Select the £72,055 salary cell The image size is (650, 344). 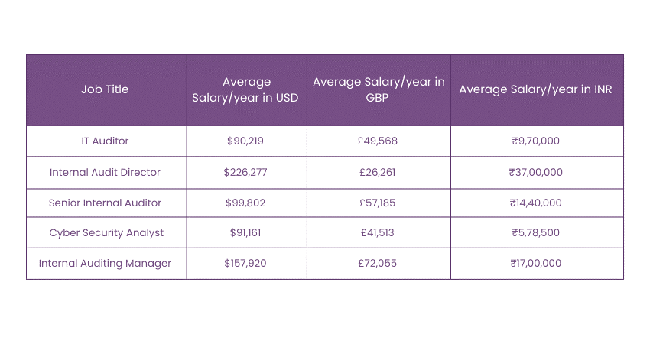tap(379, 263)
